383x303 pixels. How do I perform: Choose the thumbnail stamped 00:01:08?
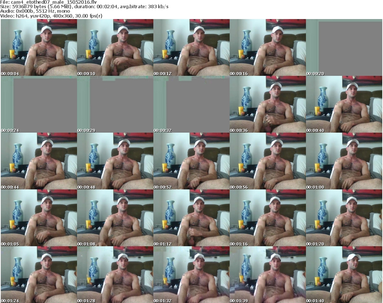click(x=115, y=218)
